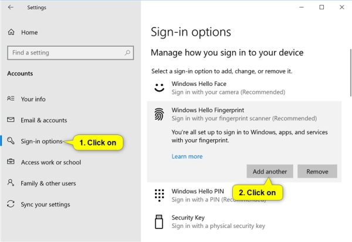Expand the Windows Hello PIN option
The height and width of the screenshot is (242, 352).
tap(244, 195)
